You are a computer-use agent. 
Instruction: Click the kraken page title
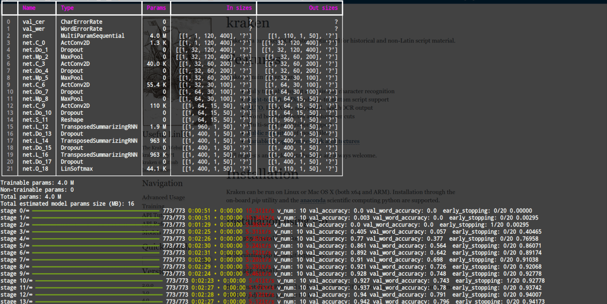248,23
